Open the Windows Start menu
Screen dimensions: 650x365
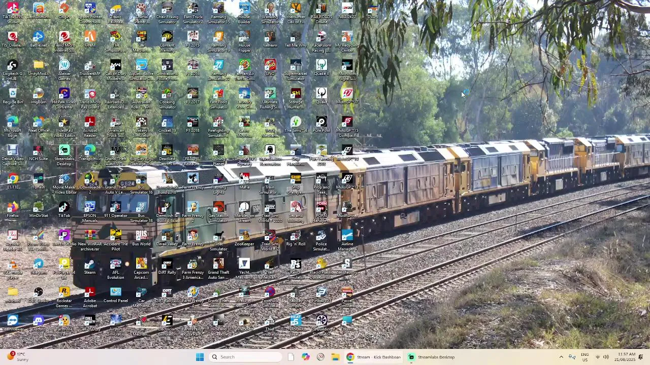tap(200, 357)
